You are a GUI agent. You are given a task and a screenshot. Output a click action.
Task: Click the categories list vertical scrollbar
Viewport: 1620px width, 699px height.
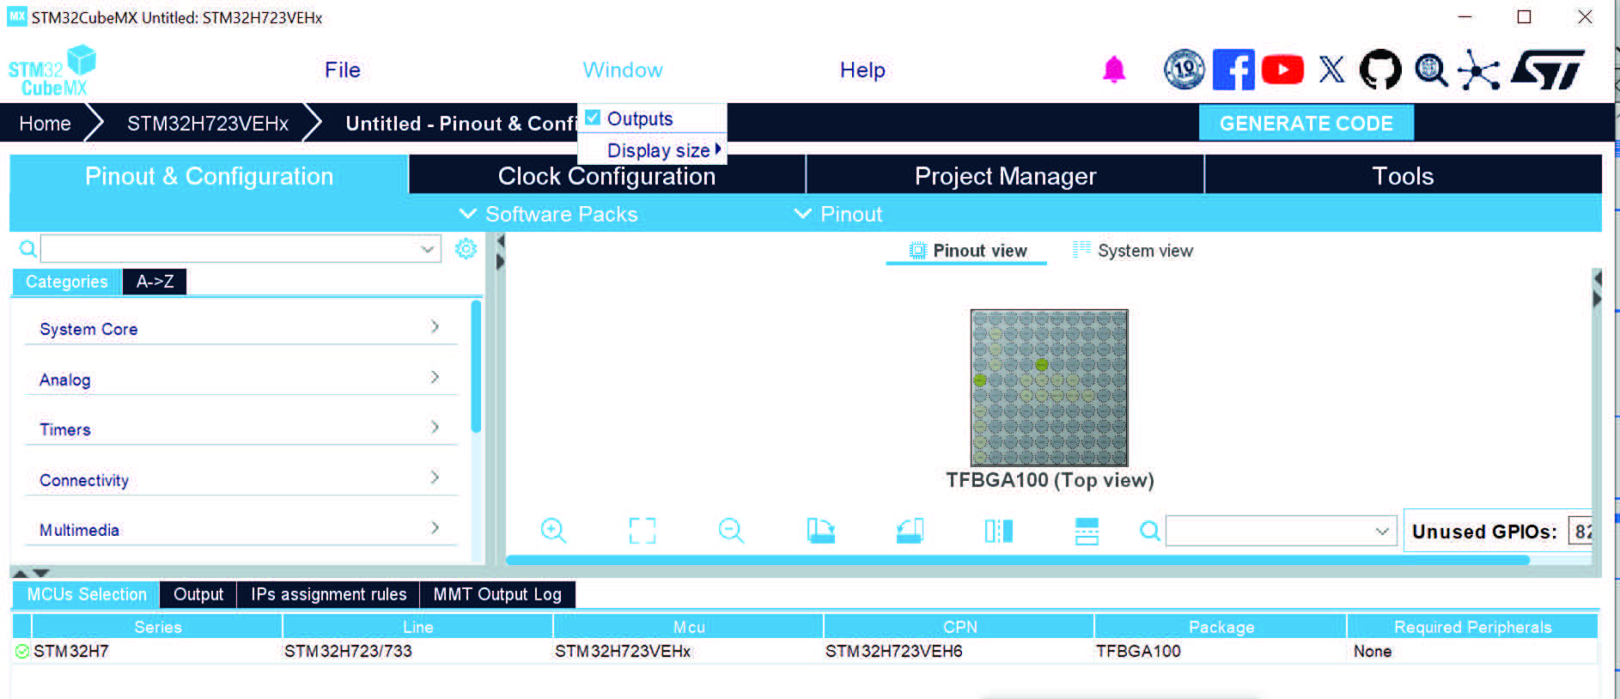(x=476, y=367)
